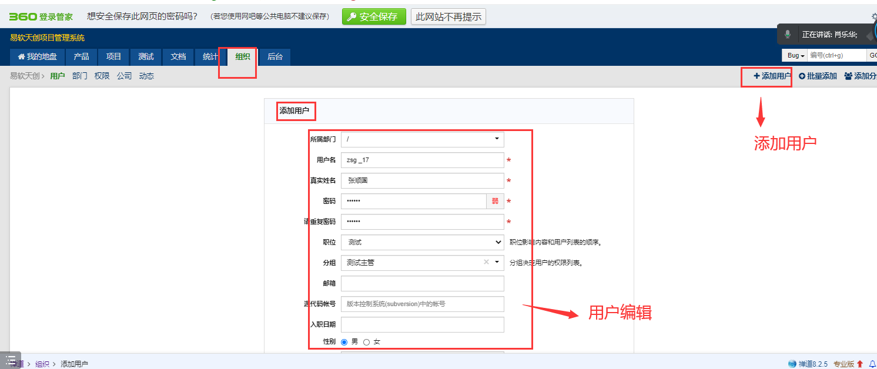The width and height of the screenshot is (877, 369).
Task: Click the 真实姓名 input field
Action: click(x=423, y=180)
